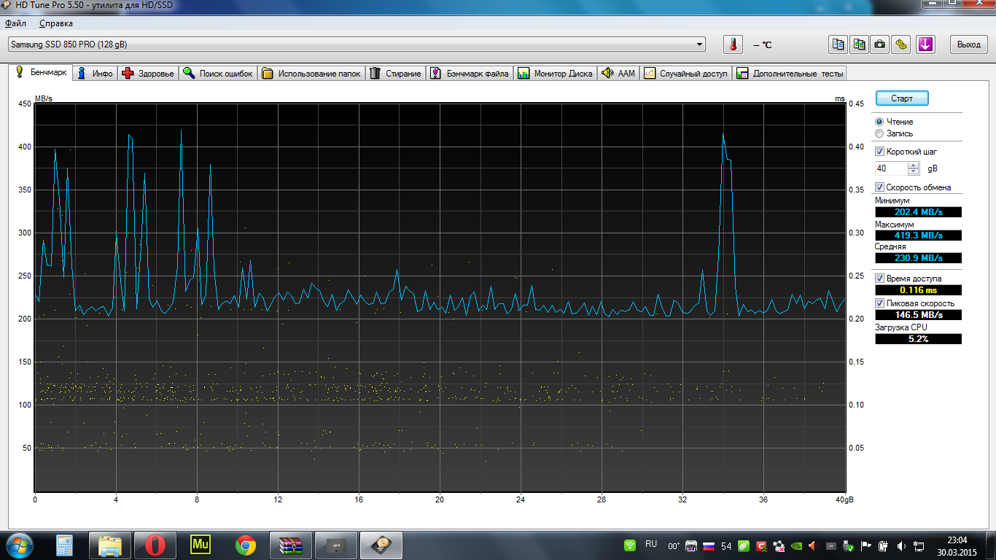Switch to the Дополнительные тесты tab
The height and width of the screenshot is (560, 996).
(x=790, y=74)
